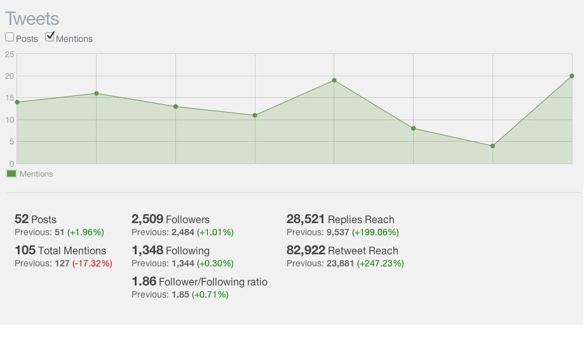Select the first data point at 14 mentions

pyautogui.click(x=17, y=102)
